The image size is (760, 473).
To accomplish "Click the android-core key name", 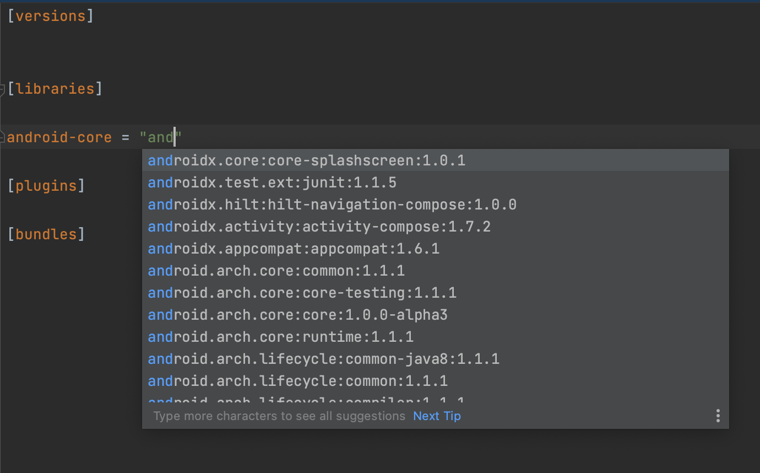I will (x=59, y=137).
